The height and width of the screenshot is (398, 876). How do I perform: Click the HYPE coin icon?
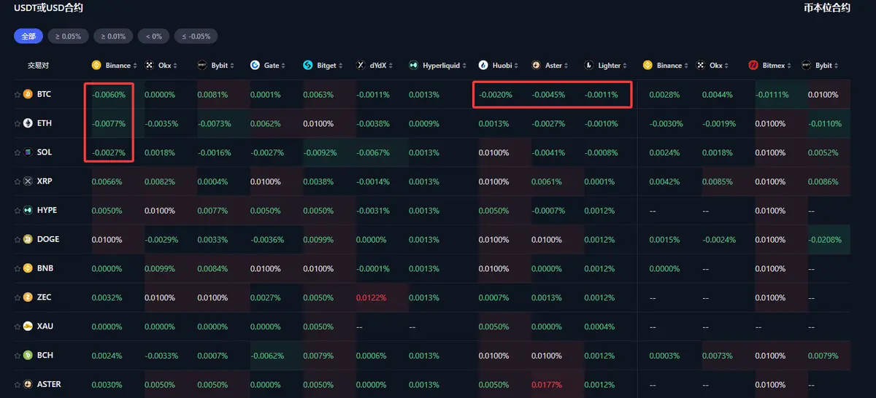tap(28, 211)
